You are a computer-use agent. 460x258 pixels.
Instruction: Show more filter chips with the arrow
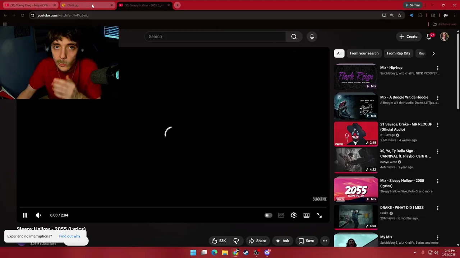point(433,53)
